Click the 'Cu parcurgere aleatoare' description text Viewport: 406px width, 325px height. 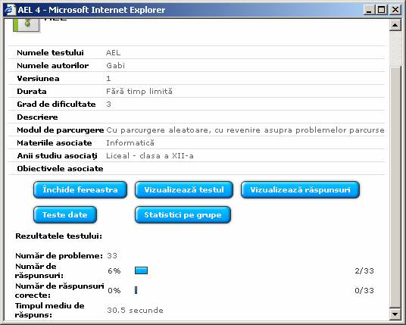pos(245,130)
